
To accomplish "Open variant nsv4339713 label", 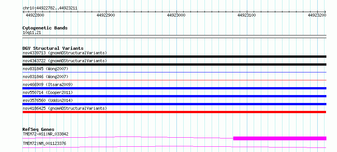I will pyautogui.click(x=65, y=53).
